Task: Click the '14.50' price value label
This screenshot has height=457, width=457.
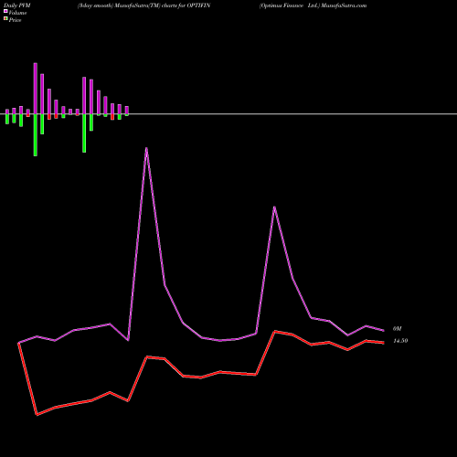Action: 400,341
